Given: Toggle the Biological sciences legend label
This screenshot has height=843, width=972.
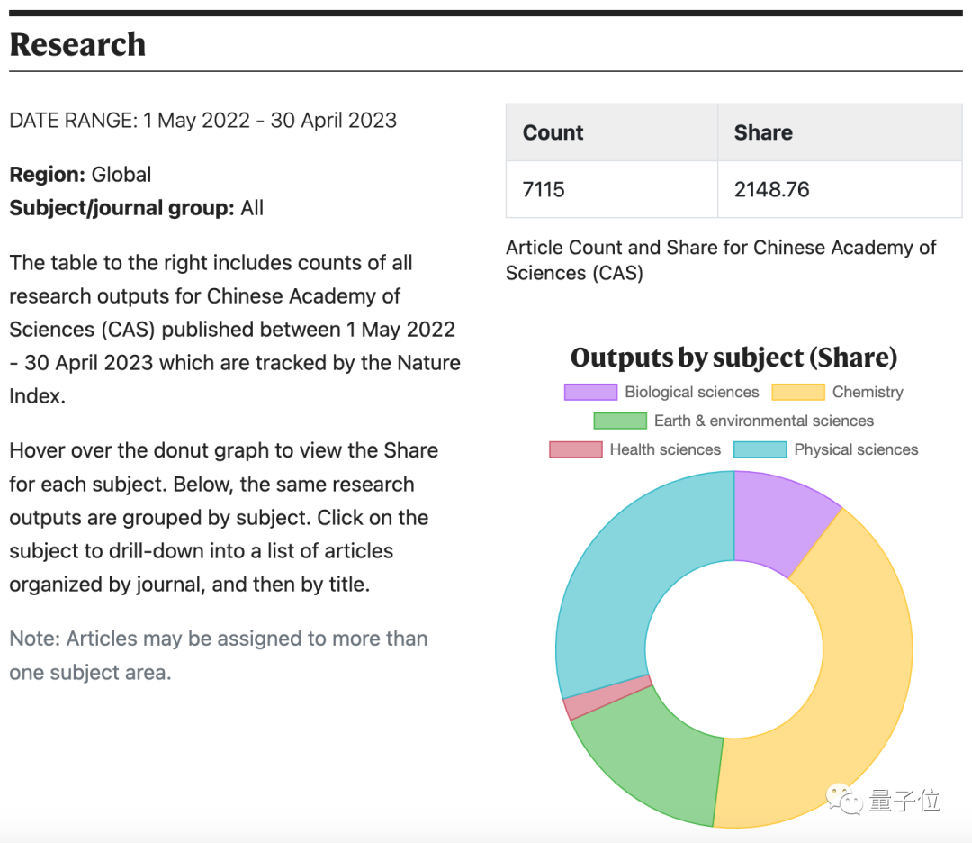Looking at the screenshot, I should pos(691,393).
